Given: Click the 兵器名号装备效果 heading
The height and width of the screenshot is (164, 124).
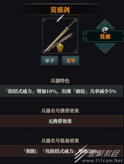Looking at the screenshot, I should point(60,141).
